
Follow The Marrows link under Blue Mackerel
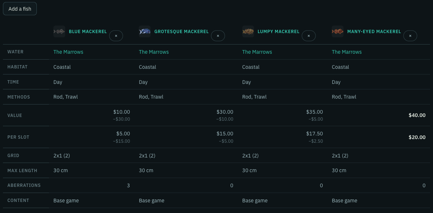point(68,52)
